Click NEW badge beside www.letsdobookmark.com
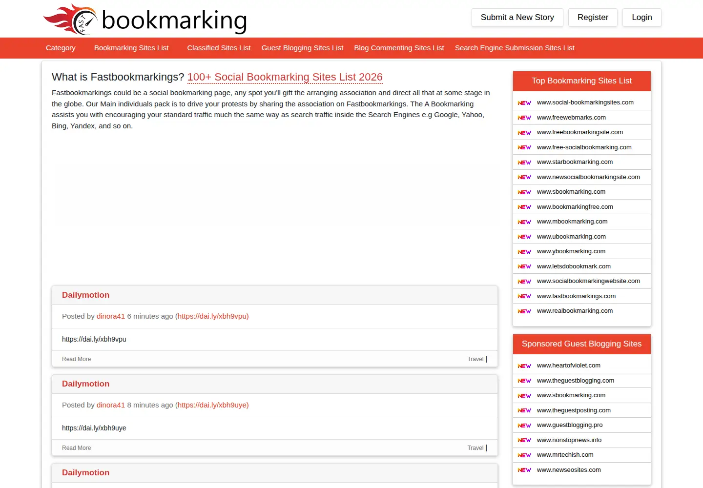The width and height of the screenshot is (703, 488). coord(524,266)
